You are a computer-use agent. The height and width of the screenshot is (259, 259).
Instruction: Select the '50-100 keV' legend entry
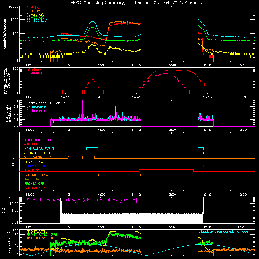(37, 21)
